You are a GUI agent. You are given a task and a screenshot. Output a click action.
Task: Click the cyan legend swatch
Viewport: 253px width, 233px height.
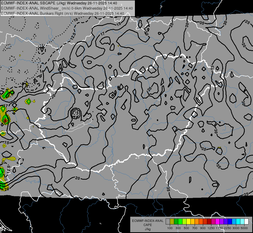point(238,221)
